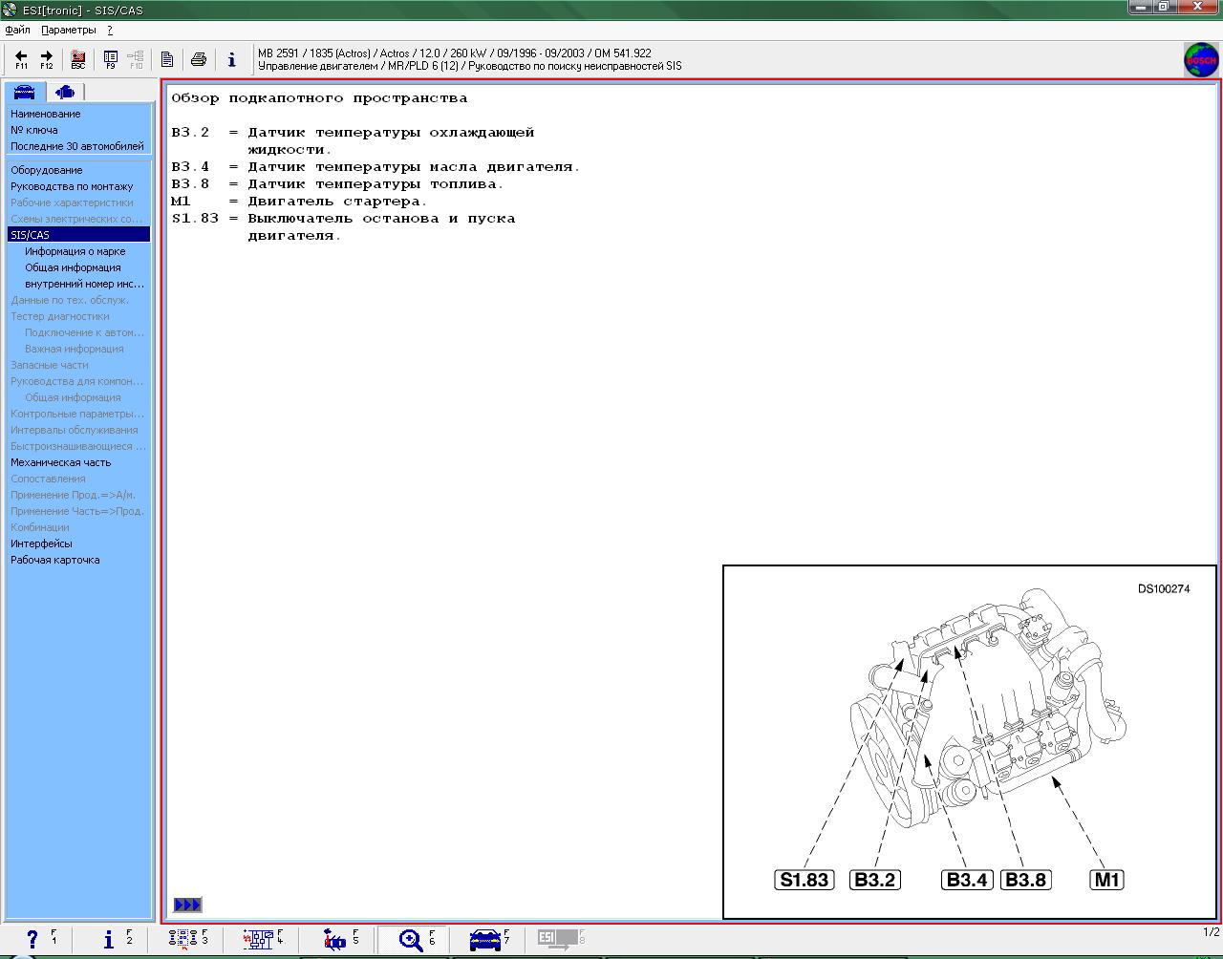Click the F9 list view icon

tap(110, 59)
